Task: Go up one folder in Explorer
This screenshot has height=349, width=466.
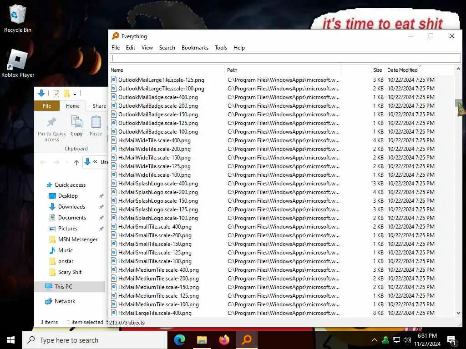Action: [76, 162]
